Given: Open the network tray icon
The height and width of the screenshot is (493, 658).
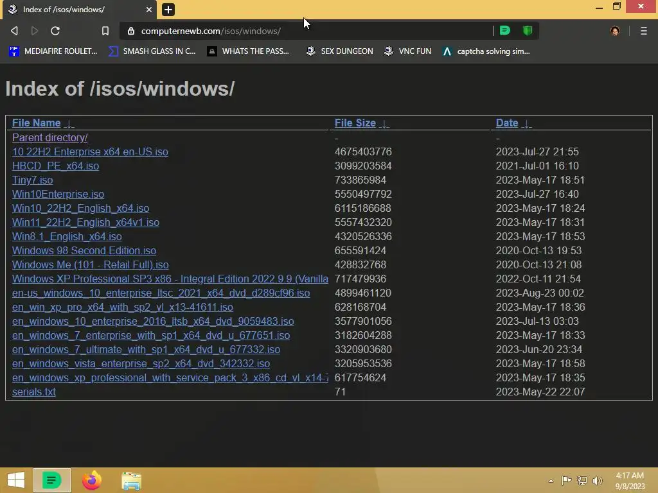Looking at the screenshot, I should [582, 480].
